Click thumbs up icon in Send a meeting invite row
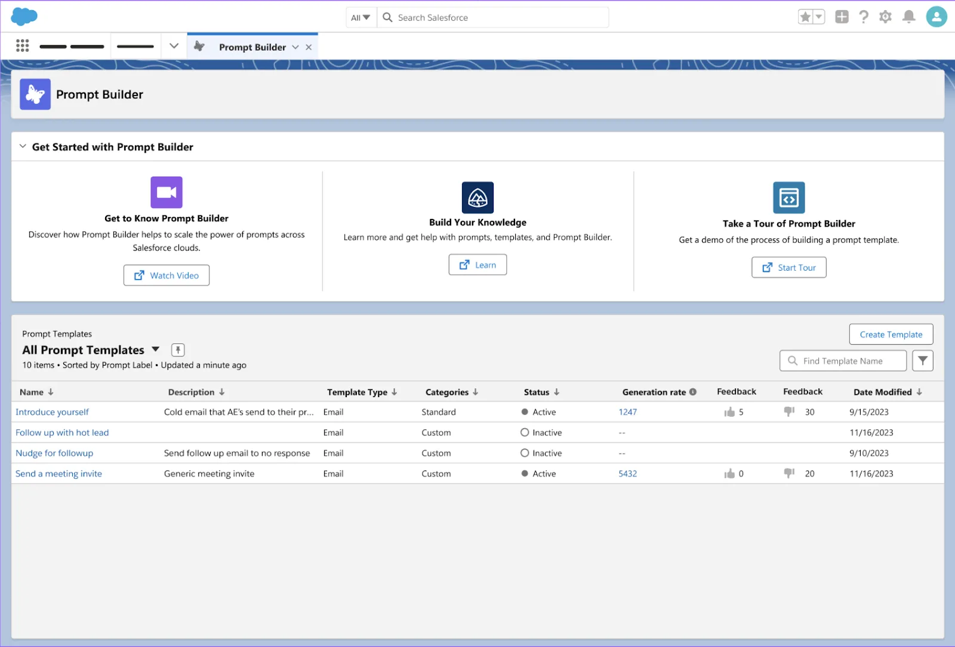This screenshot has width=955, height=647. pyautogui.click(x=729, y=473)
